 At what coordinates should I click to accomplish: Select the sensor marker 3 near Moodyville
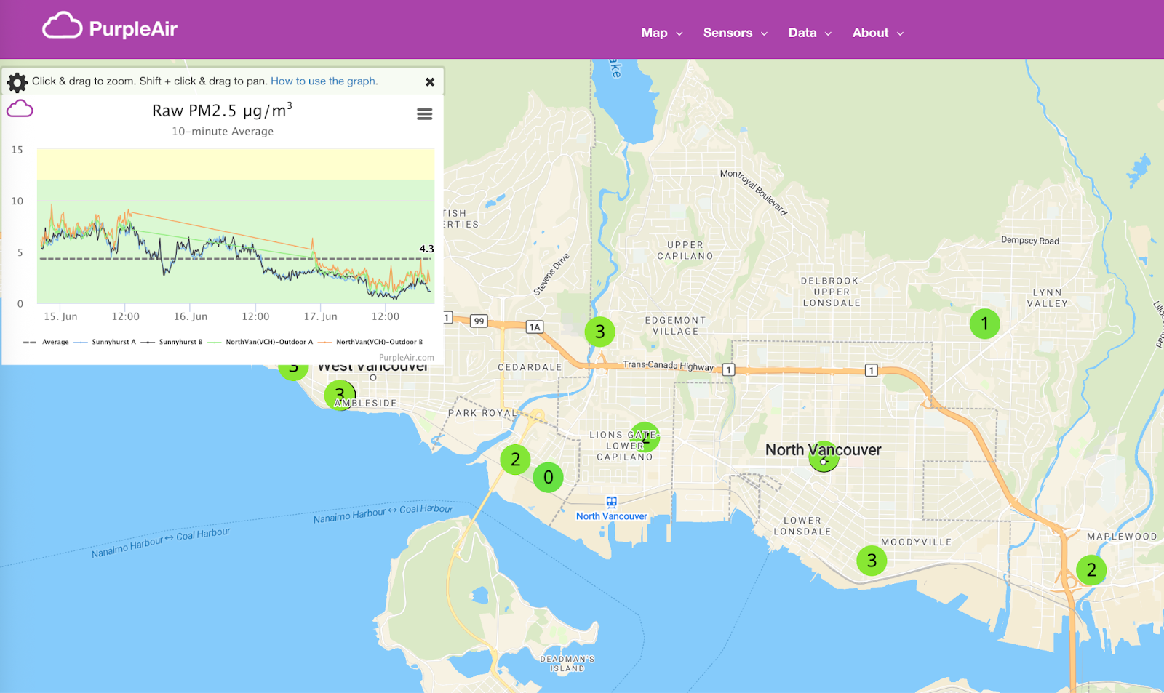coord(872,561)
